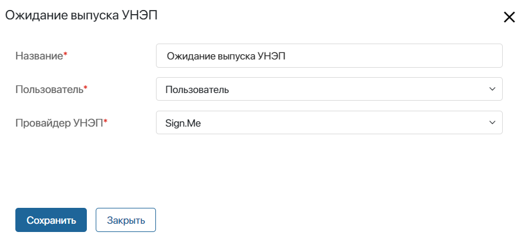Image resolution: width=524 pixels, height=242 pixels.
Task: Save changes with the Сохранить button
Action: (x=51, y=220)
